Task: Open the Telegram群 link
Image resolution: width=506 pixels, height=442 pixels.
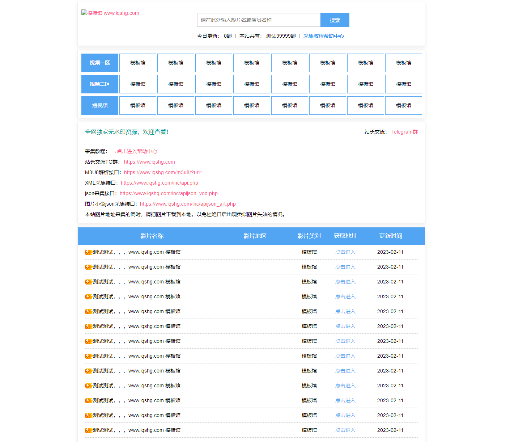Action: (x=404, y=132)
